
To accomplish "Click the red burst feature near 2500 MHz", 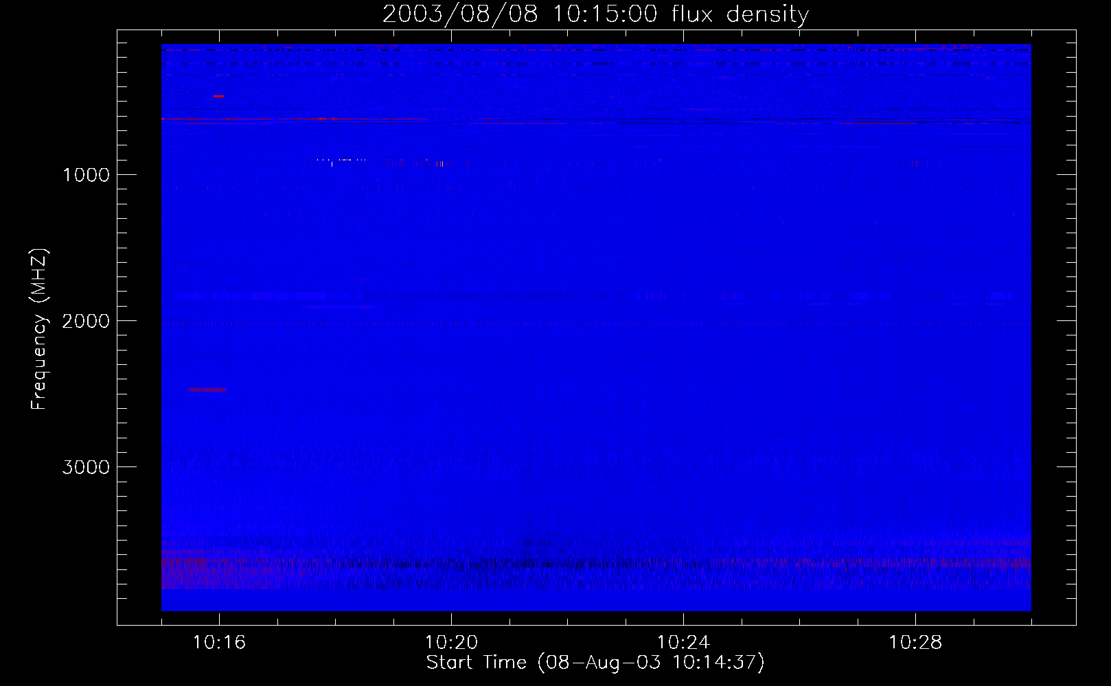I will (207, 390).
